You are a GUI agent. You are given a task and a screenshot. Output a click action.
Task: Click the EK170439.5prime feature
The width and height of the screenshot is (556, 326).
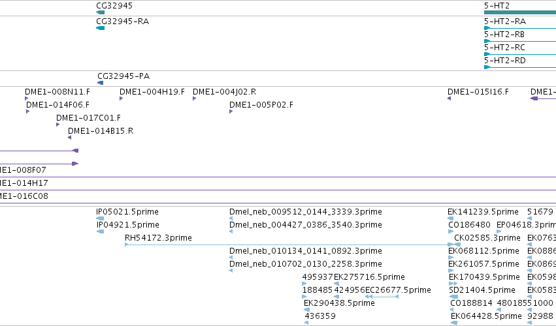(484, 277)
